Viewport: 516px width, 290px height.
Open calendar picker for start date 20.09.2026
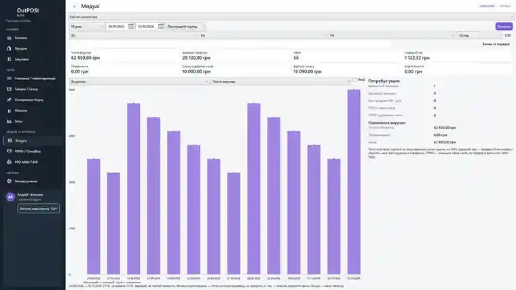[x=130, y=26]
